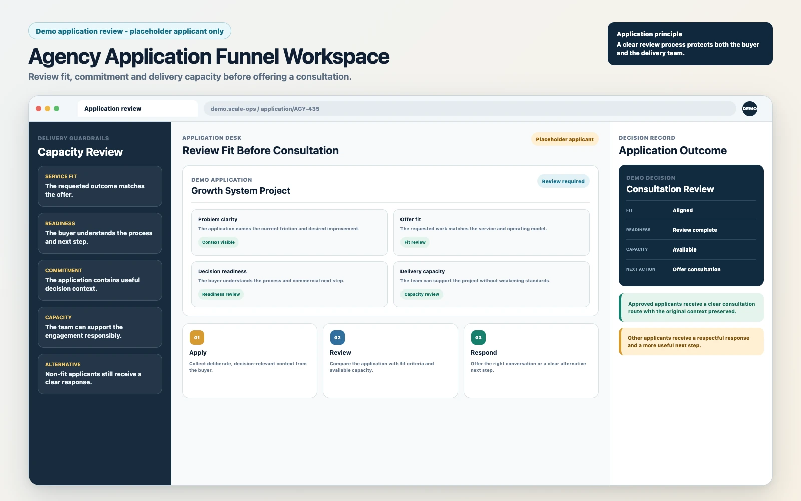801x501 pixels.
Task: Click the Capacity Review sidebar heading
Action: click(80, 152)
